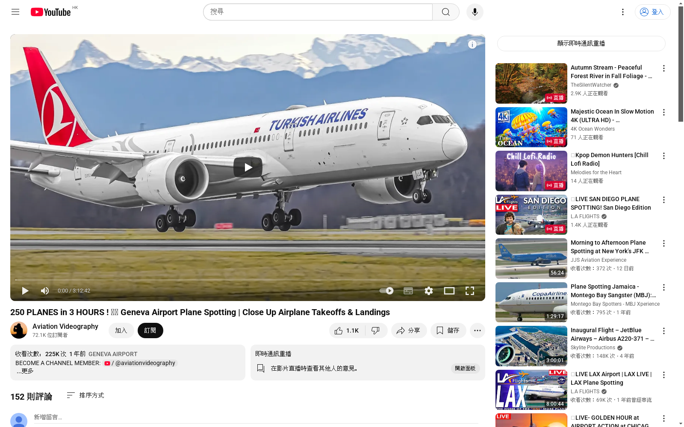Open Aviation Videography channel name link
The width and height of the screenshot is (684, 427).
click(65, 326)
